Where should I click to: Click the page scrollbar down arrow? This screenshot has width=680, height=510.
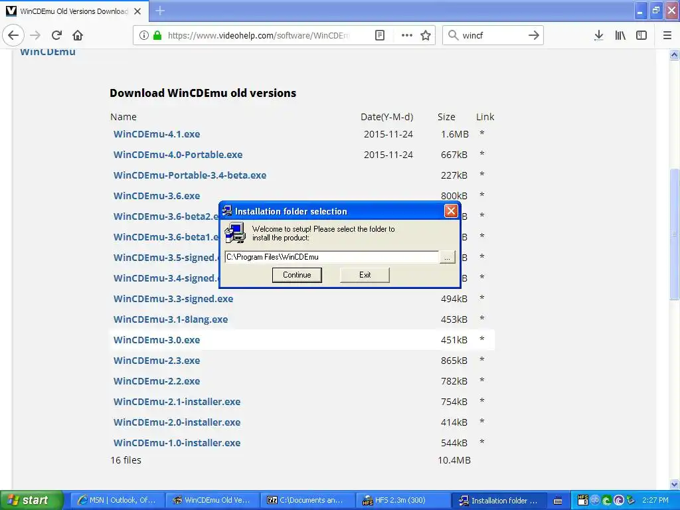[x=674, y=484]
